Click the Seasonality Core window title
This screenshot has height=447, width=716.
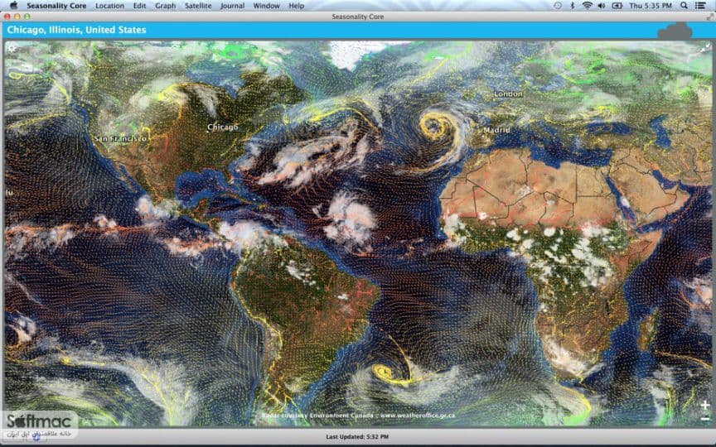(x=357, y=17)
